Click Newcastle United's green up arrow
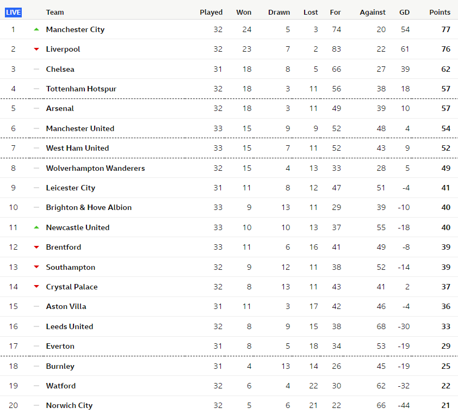 click(36, 227)
